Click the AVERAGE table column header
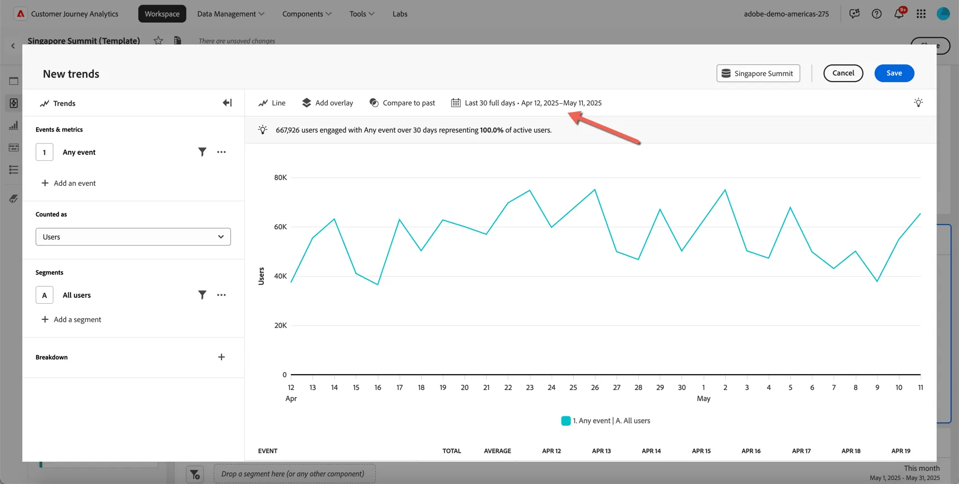Viewport: 959px width, 484px height. (497, 451)
